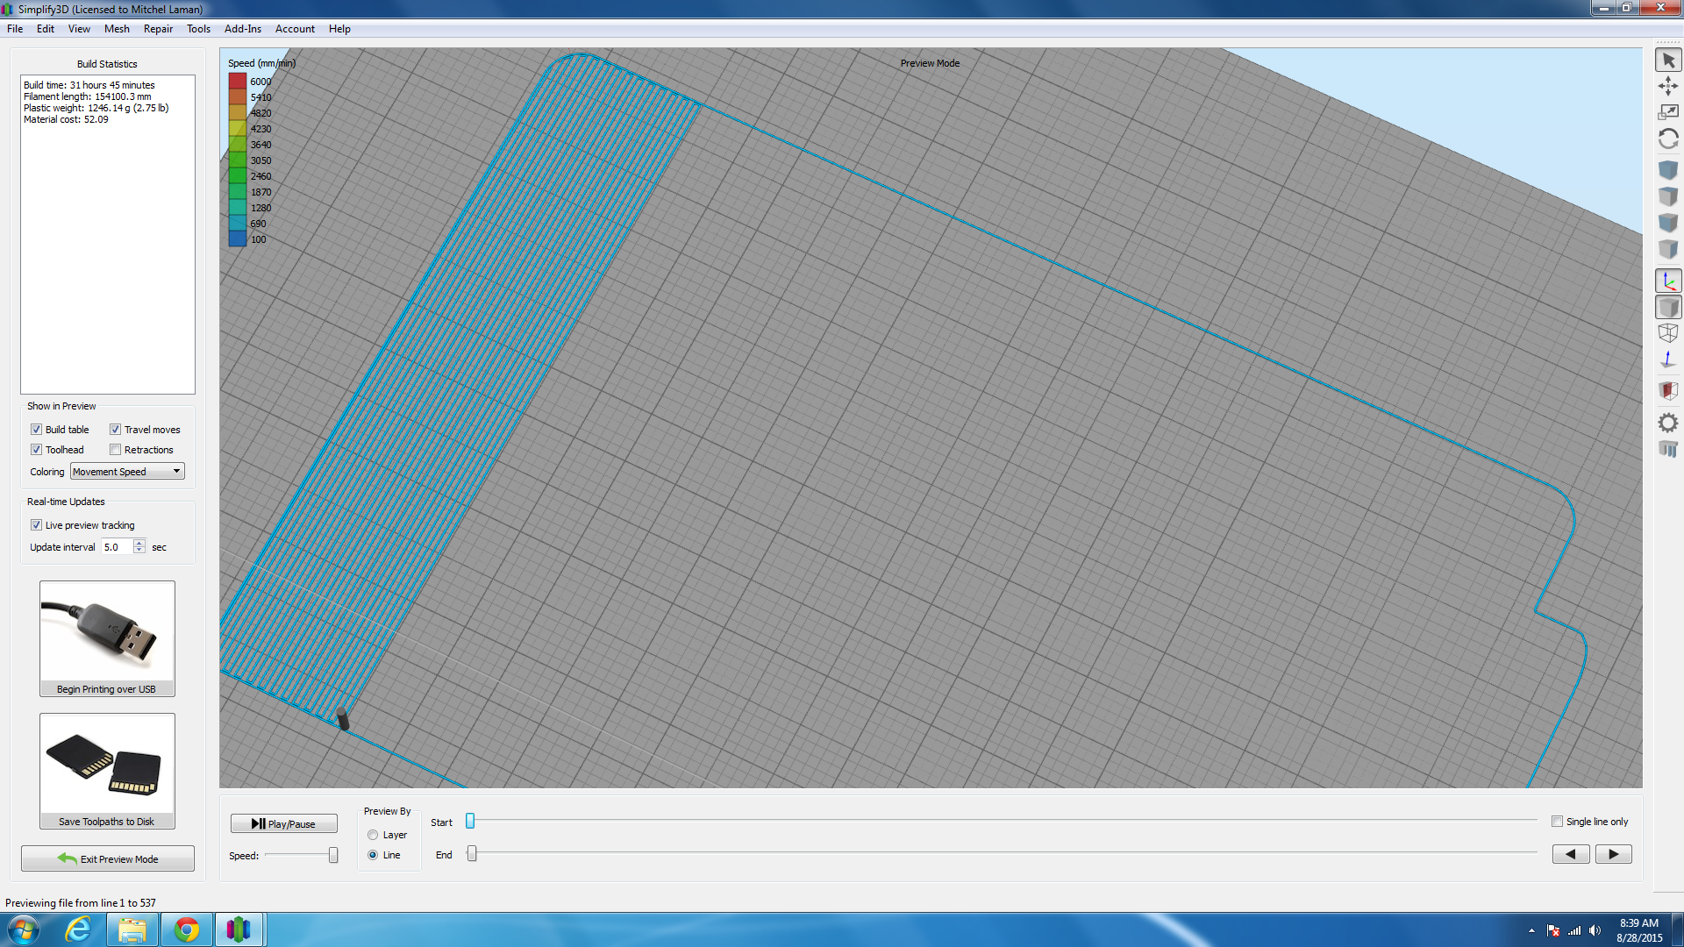The height and width of the screenshot is (947, 1684).
Task: Increase the Update interval stepper
Action: tap(139, 543)
